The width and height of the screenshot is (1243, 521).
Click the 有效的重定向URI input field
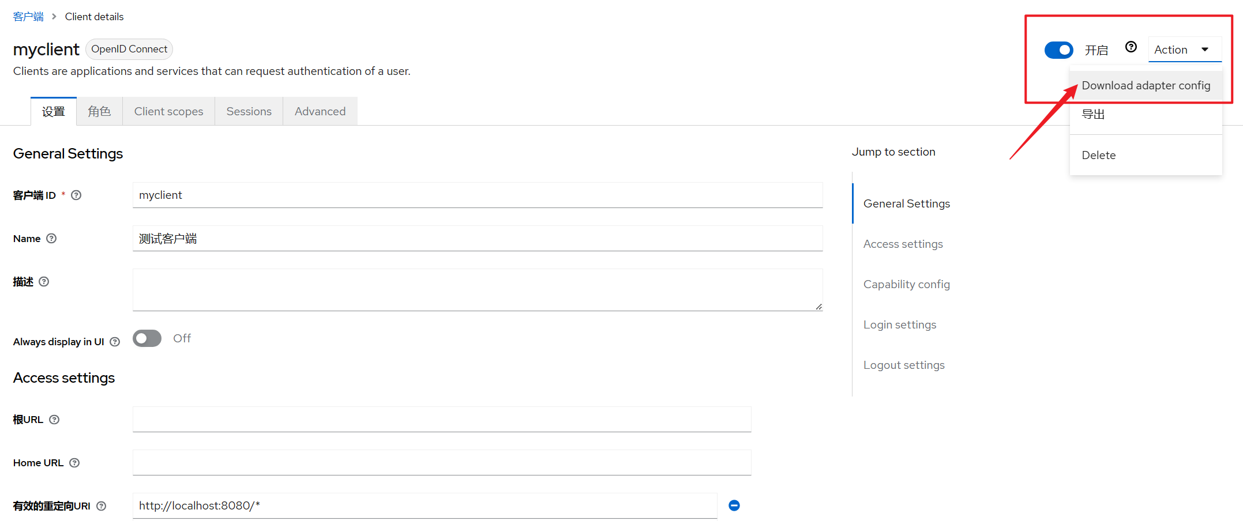pos(425,506)
